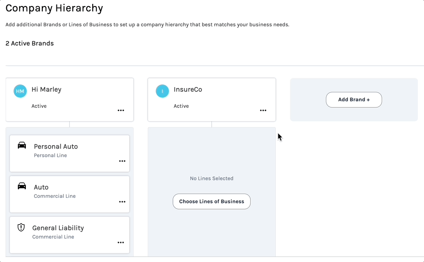Open the General Liability three-dot menu
The width and height of the screenshot is (424, 262).
click(x=121, y=243)
